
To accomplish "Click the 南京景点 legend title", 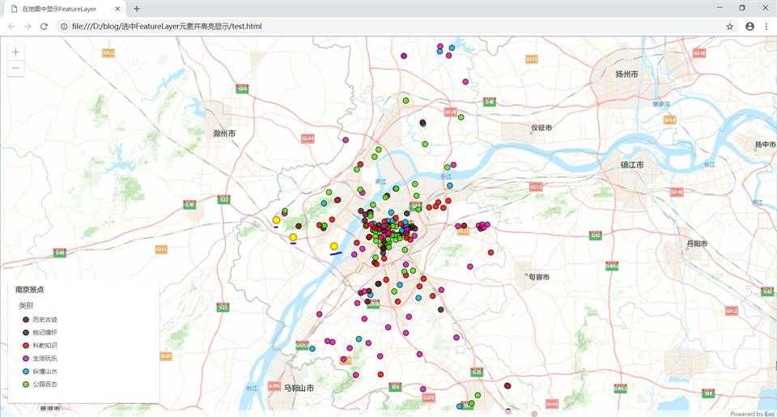I will (29, 290).
